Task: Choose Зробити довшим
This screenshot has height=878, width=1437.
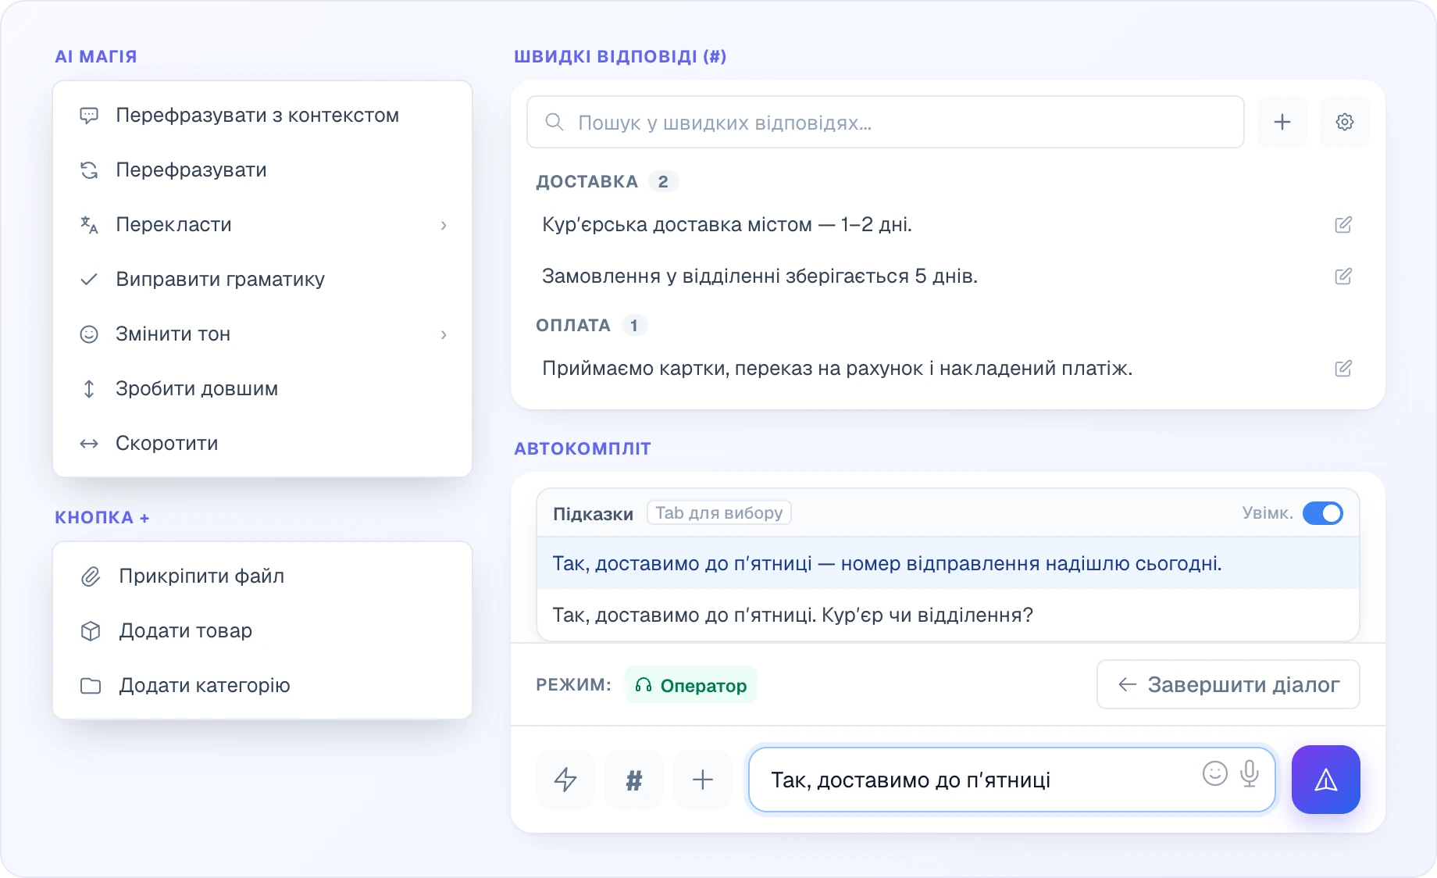Action: coord(262,389)
